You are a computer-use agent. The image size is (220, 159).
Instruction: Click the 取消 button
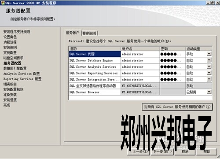(x=185, y=152)
